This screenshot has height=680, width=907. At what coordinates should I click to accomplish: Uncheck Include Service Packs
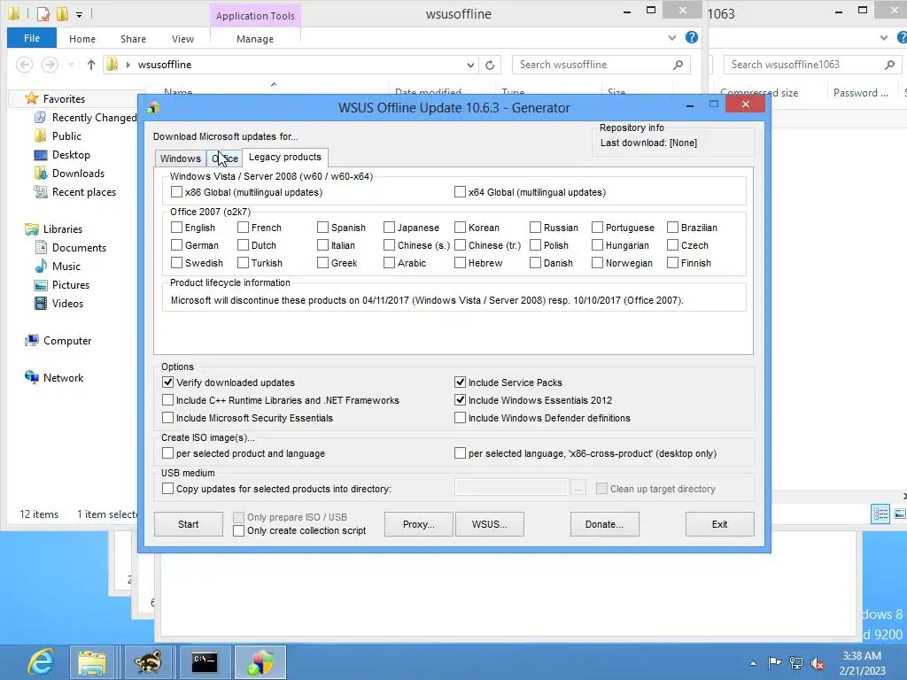point(460,382)
